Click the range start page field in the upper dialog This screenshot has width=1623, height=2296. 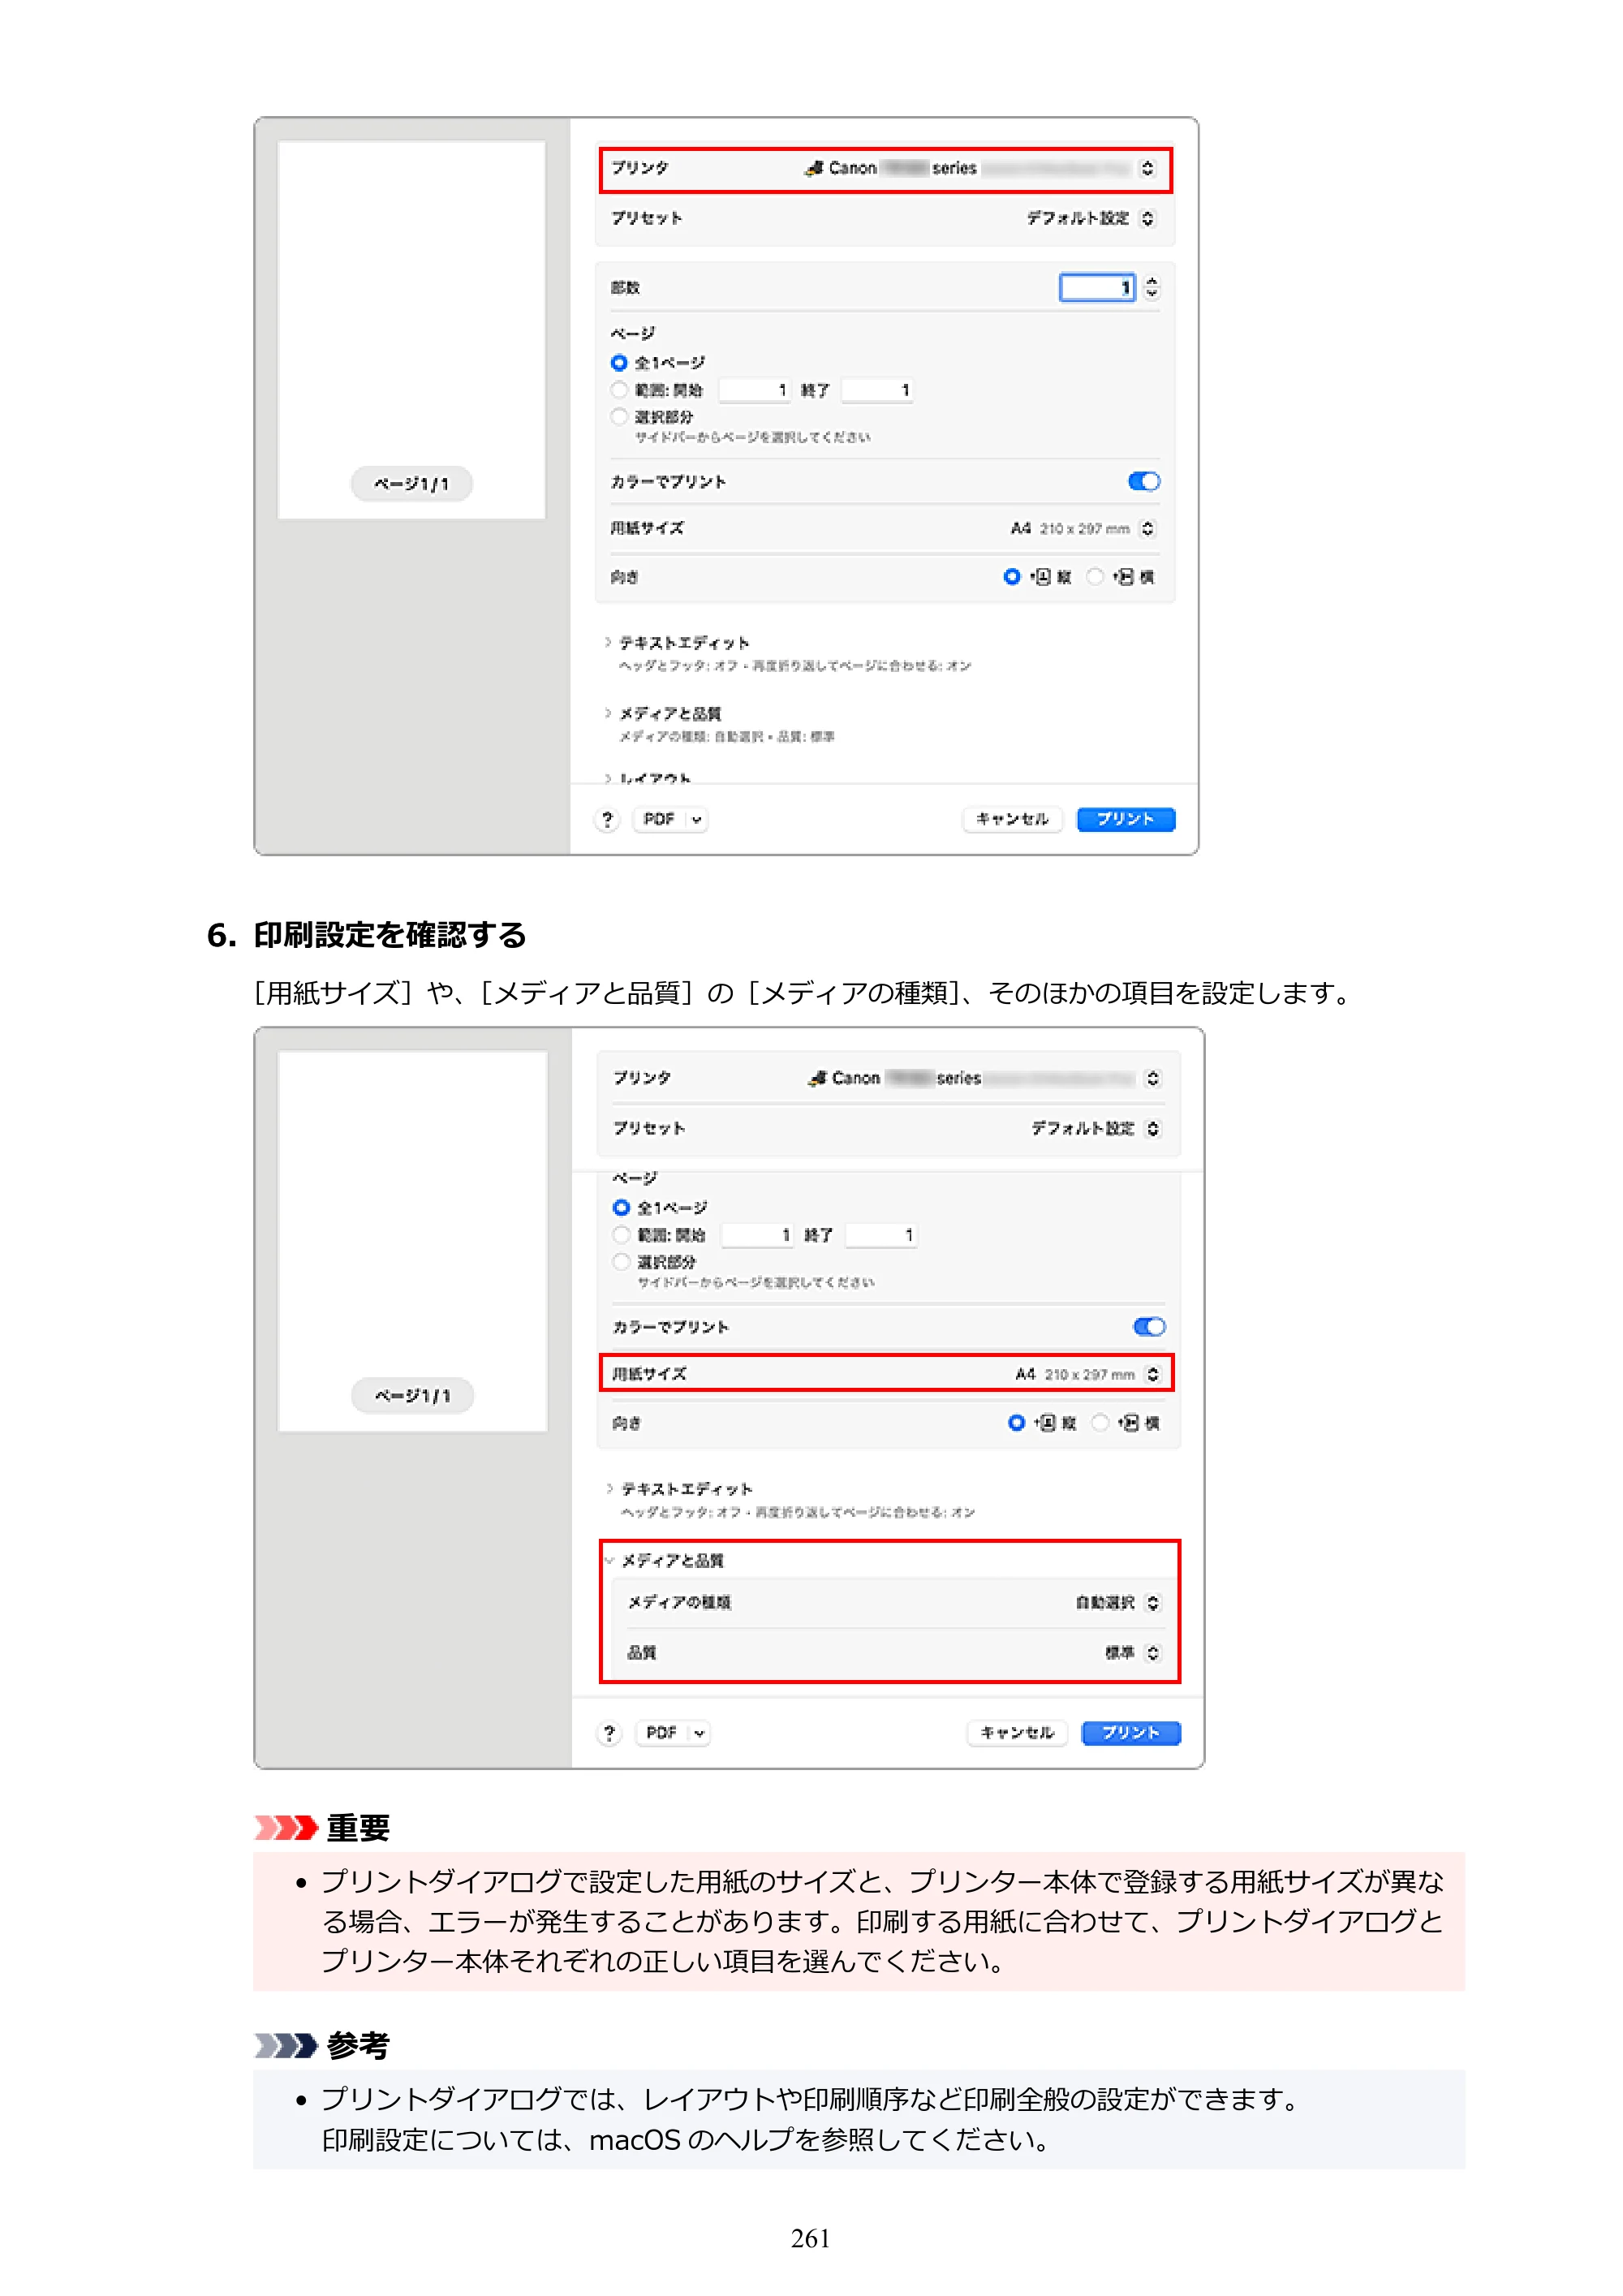coord(756,390)
